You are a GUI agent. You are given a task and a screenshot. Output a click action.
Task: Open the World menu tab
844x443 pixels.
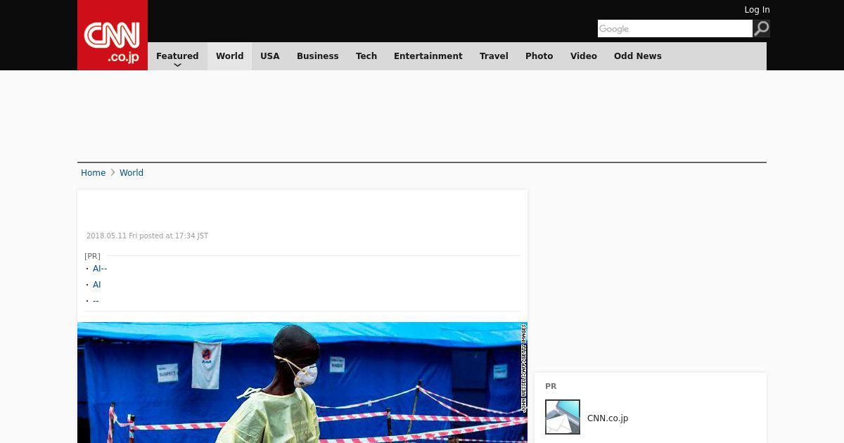tap(229, 56)
